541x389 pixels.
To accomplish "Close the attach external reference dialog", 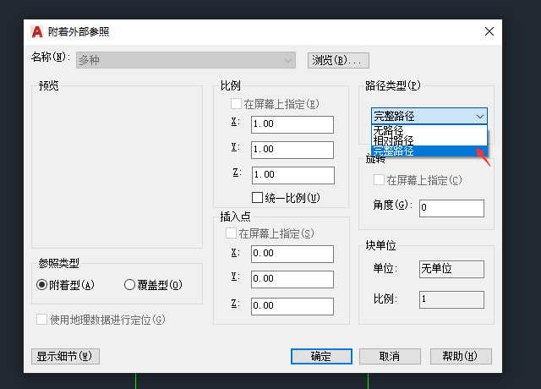I will point(489,31).
